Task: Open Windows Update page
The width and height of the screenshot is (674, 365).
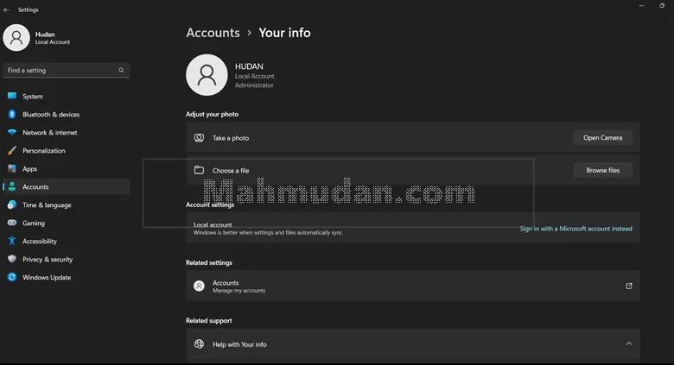Action: pyautogui.click(x=67, y=277)
